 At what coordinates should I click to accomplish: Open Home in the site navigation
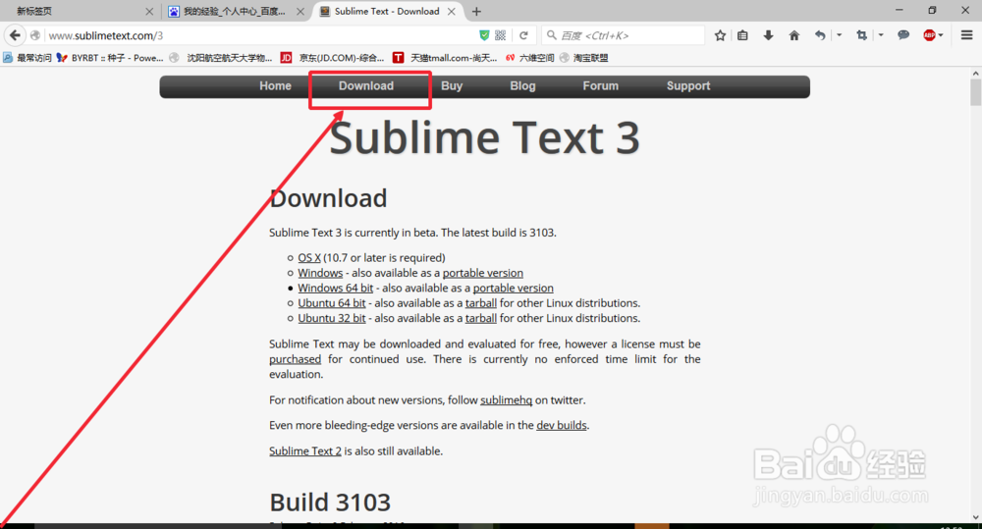(276, 86)
